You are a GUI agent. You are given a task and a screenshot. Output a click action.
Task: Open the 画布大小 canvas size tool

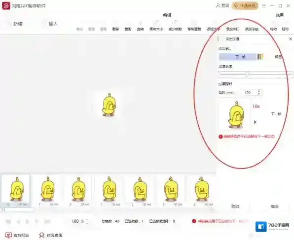pos(156,26)
